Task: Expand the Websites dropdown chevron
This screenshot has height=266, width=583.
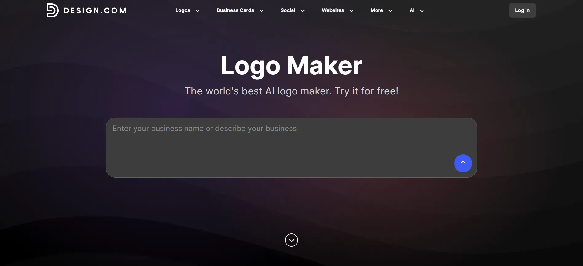Action: point(352,11)
